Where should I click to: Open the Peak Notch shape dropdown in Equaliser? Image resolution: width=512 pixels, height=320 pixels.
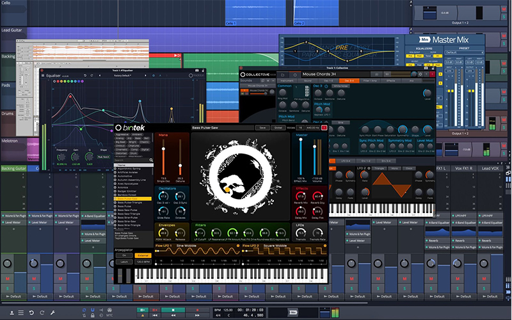coord(103,157)
